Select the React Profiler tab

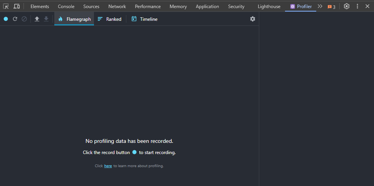click(301, 7)
